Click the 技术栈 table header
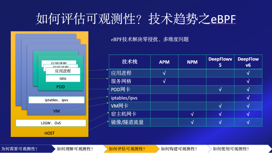 click(x=130, y=62)
